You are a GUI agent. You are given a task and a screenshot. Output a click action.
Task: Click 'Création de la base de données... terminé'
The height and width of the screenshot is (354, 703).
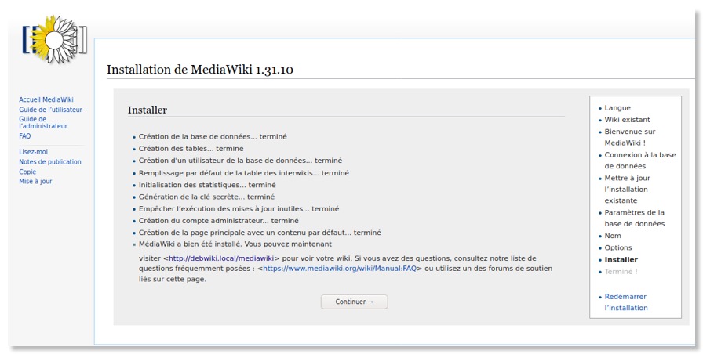(213, 136)
